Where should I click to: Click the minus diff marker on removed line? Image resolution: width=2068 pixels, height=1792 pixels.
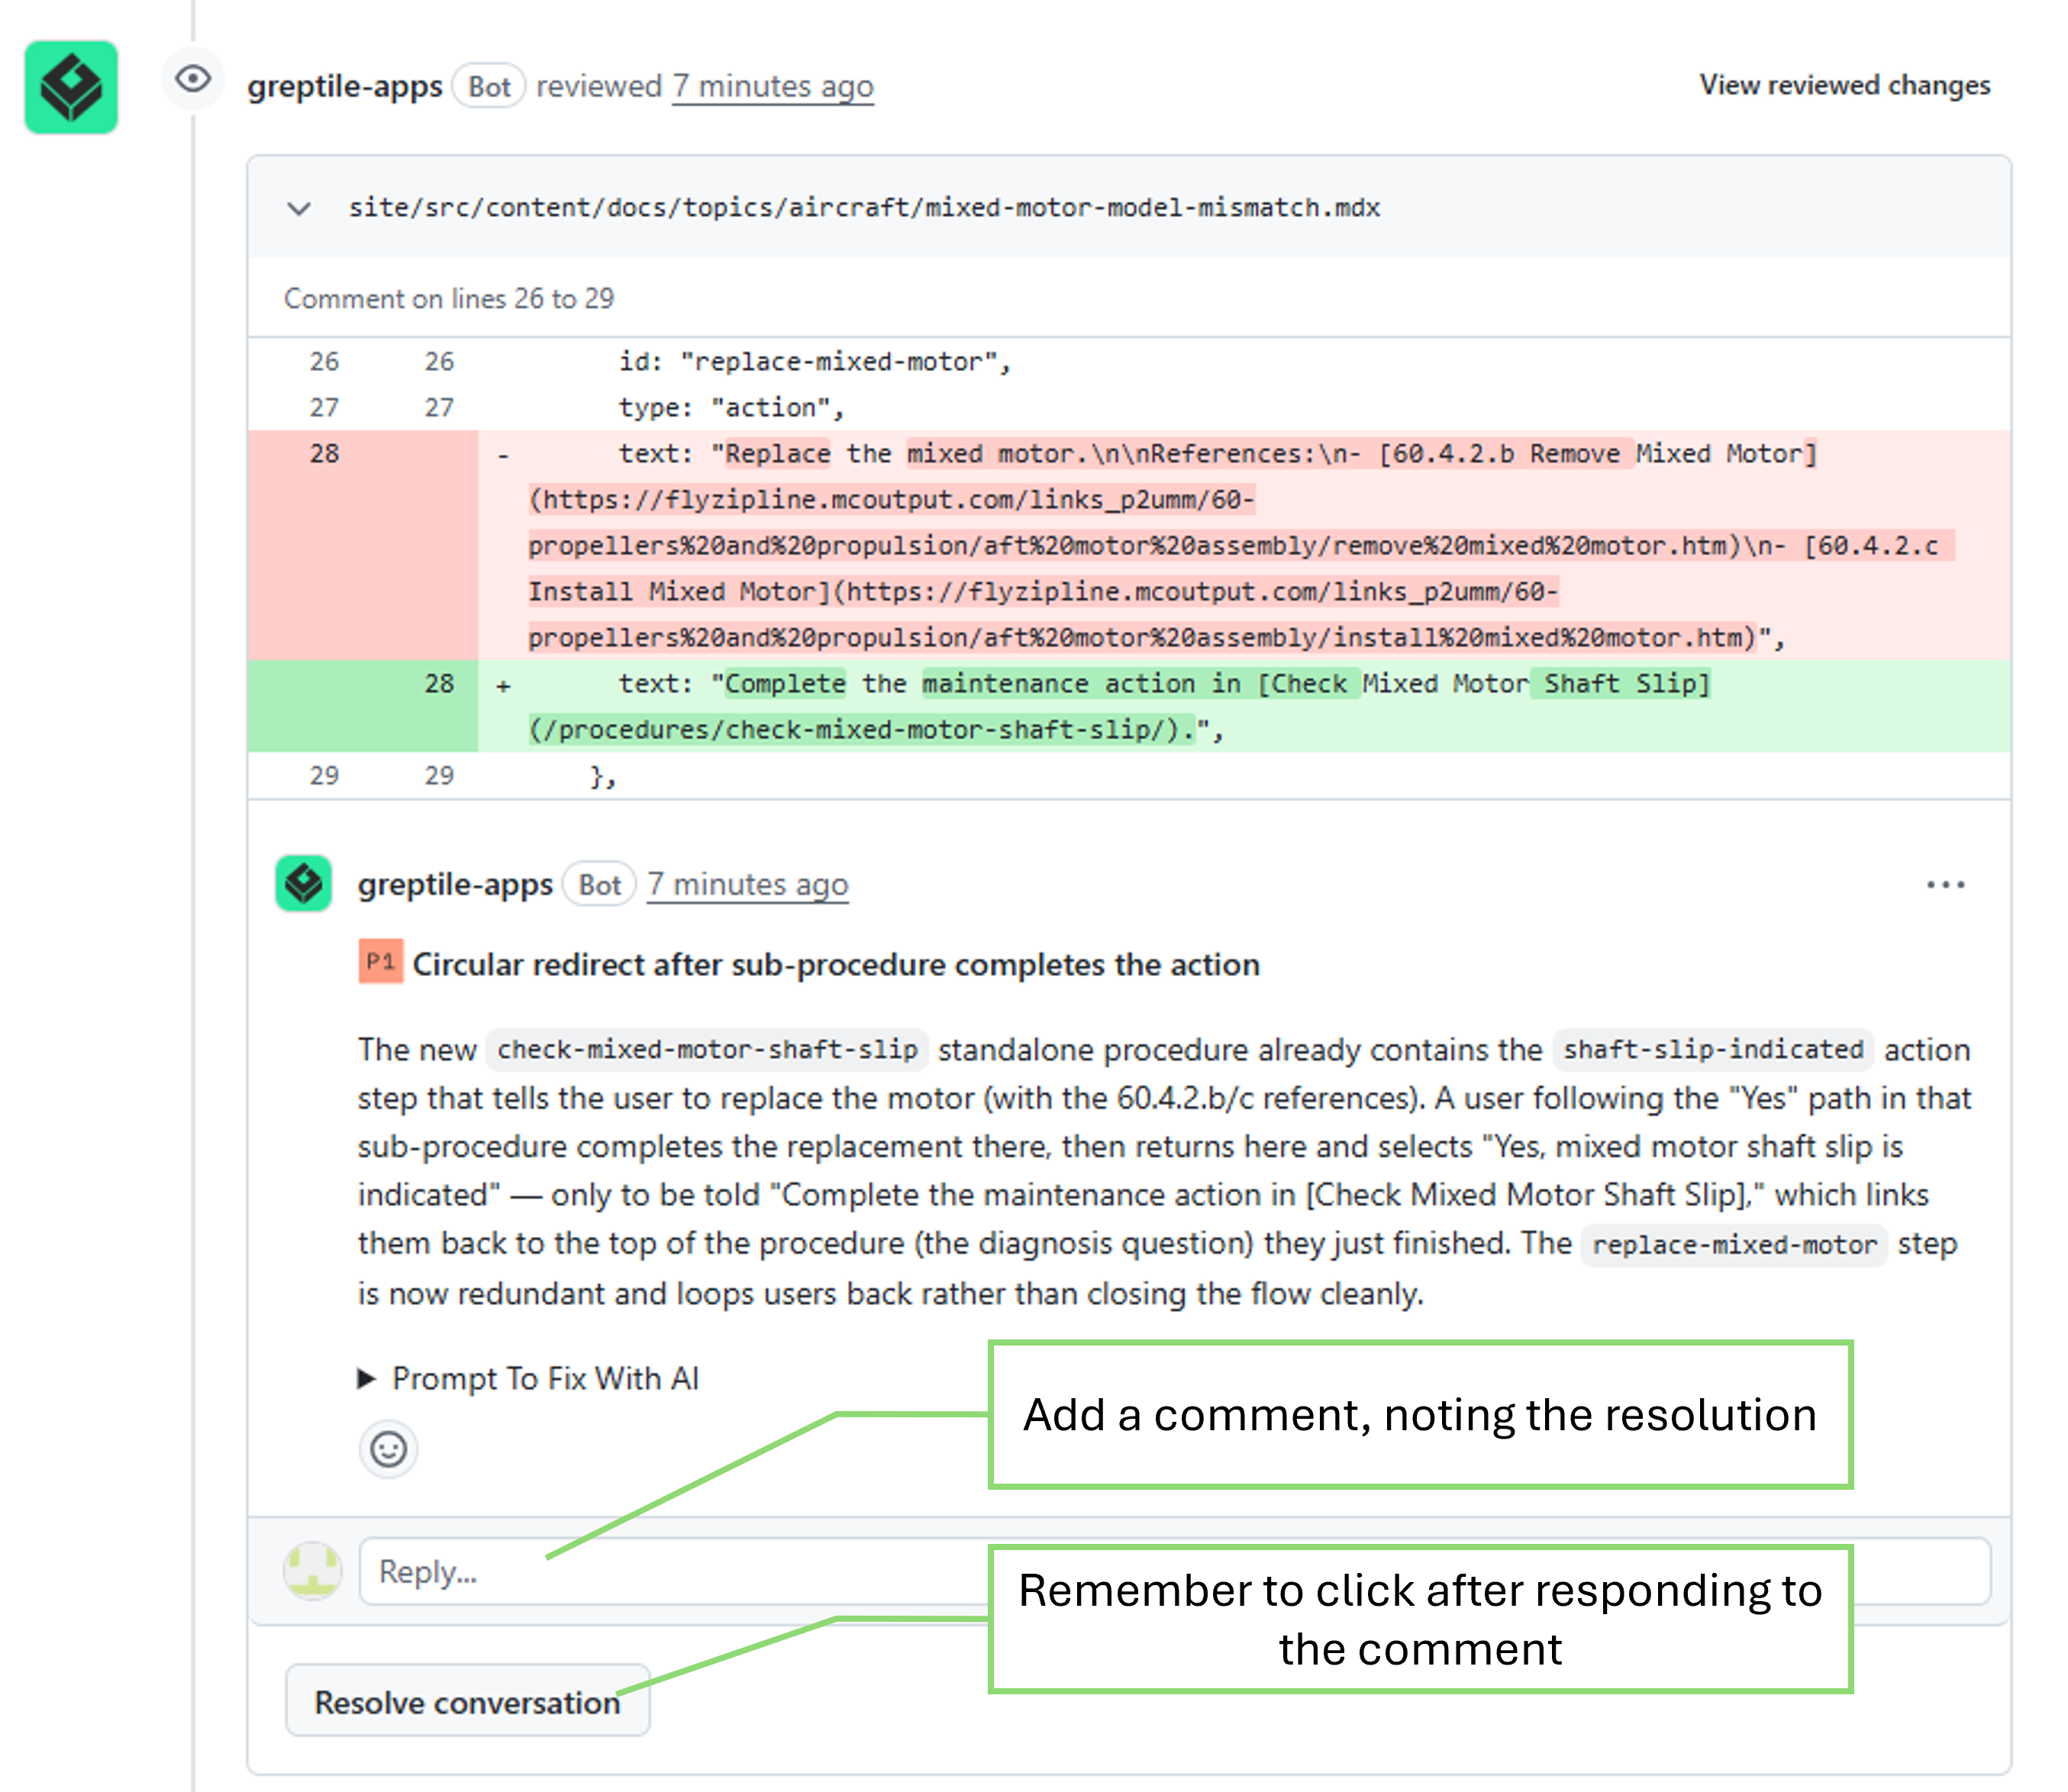click(x=503, y=456)
